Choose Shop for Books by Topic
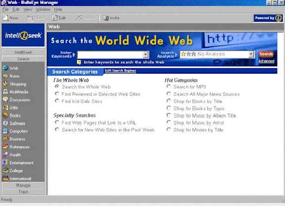Image resolution: width=285 pixels, height=206 pixels. click(169, 108)
